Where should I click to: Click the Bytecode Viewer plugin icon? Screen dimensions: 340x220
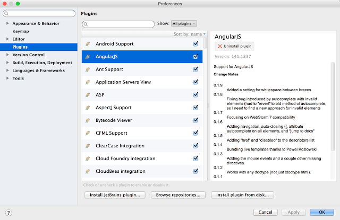[x=88, y=120]
